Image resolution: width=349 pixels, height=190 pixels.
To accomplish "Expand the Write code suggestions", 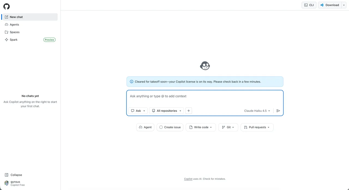I will coord(201,127).
